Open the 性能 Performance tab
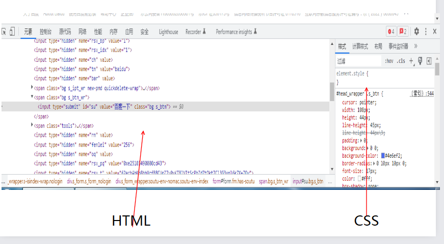Viewport: 444px width, 244px height. click(98, 32)
